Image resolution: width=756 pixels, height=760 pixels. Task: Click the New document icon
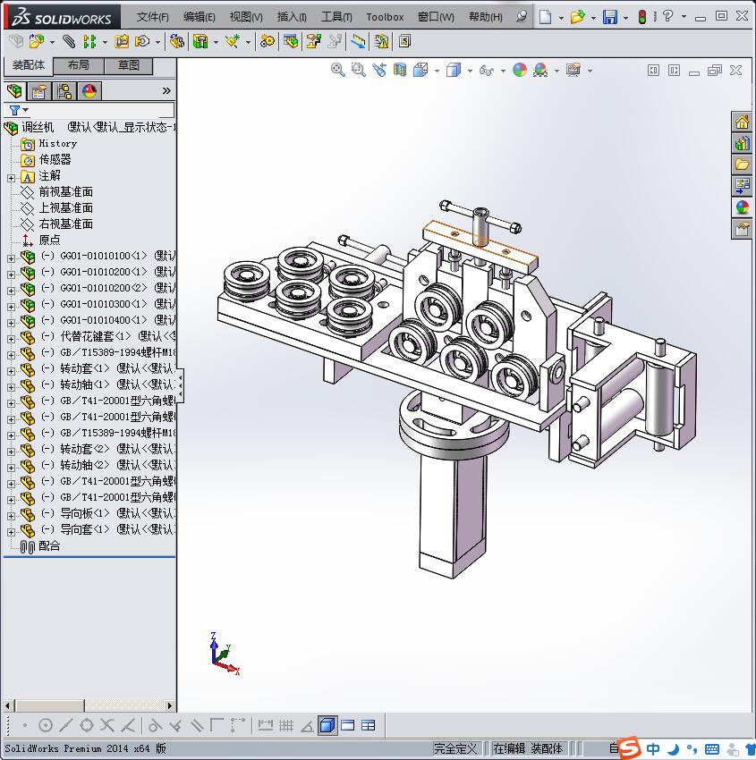coord(546,17)
